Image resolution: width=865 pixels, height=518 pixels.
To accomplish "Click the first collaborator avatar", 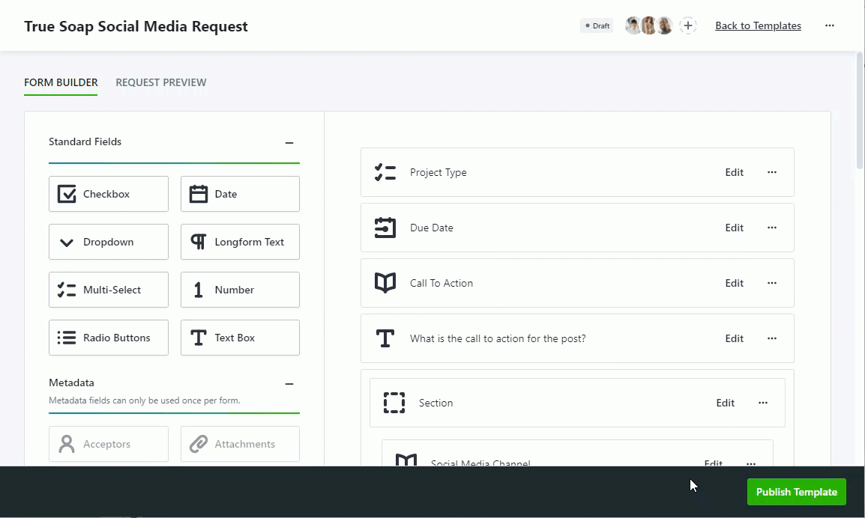I will click(633, 25).
